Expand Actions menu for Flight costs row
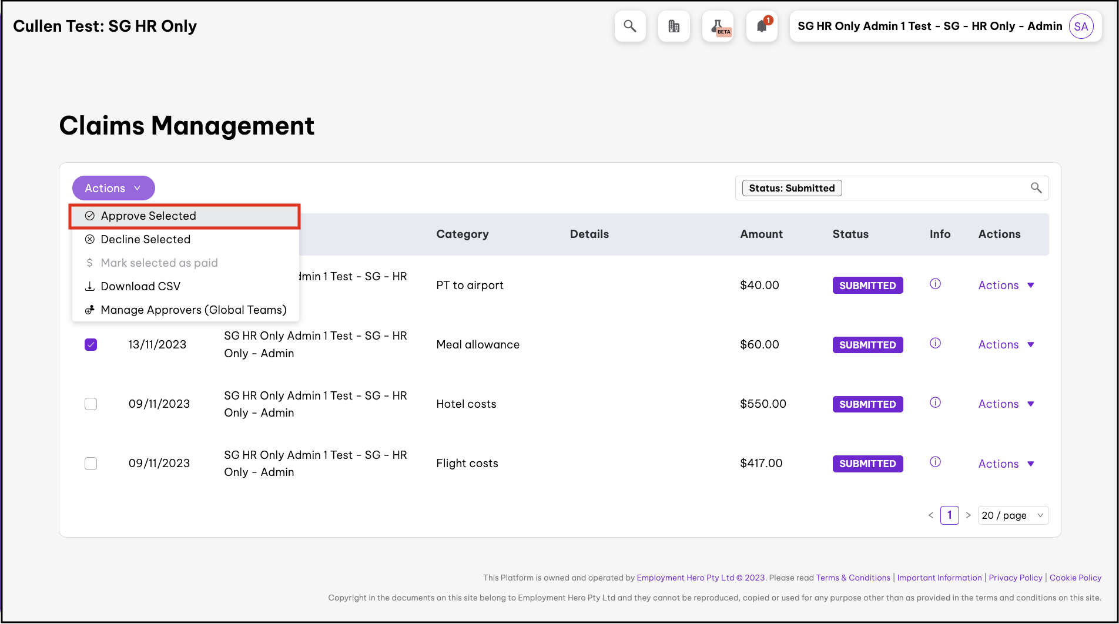Viewport: 1119px width, 624px height. tap(1006, 464)
